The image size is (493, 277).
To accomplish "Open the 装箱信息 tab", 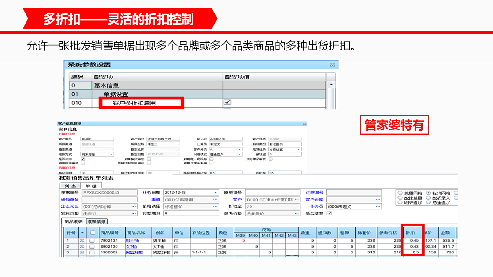I will (97, 222).
